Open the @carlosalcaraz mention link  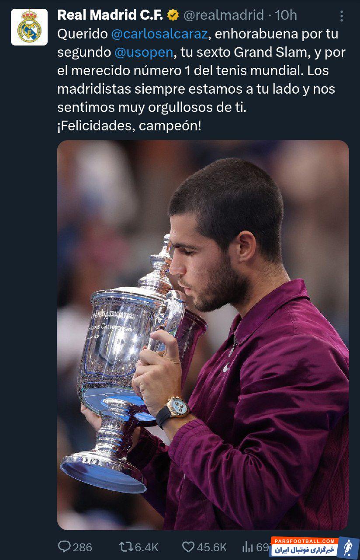pos(156,34)
